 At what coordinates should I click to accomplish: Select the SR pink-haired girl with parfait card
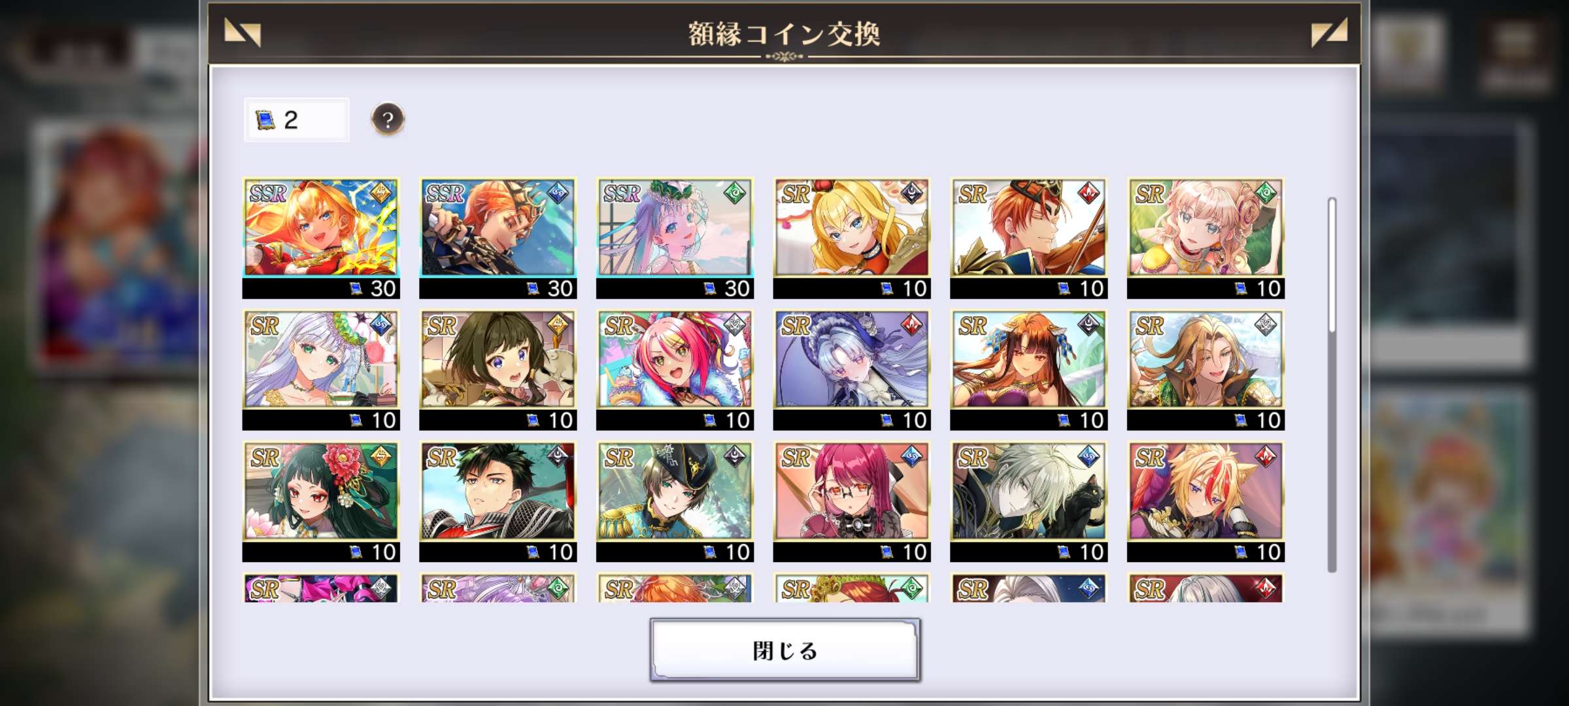[x=675, y=370]
